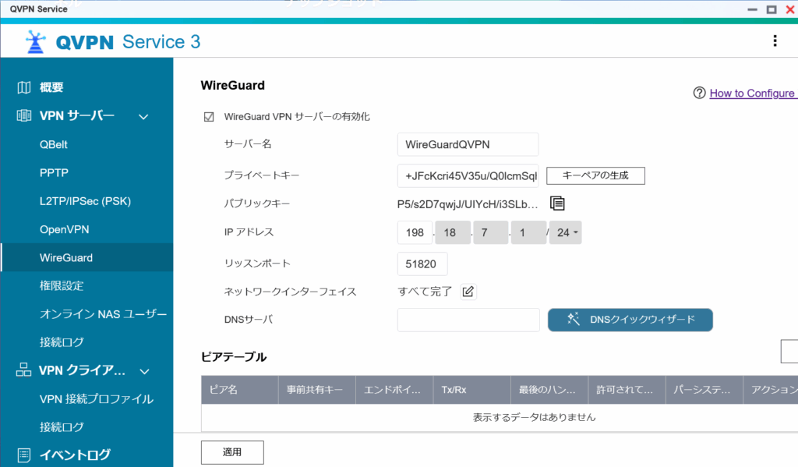Select OpenVPN in the sidebar
This screenshot has width=798, height=467.
pos(65,229)
